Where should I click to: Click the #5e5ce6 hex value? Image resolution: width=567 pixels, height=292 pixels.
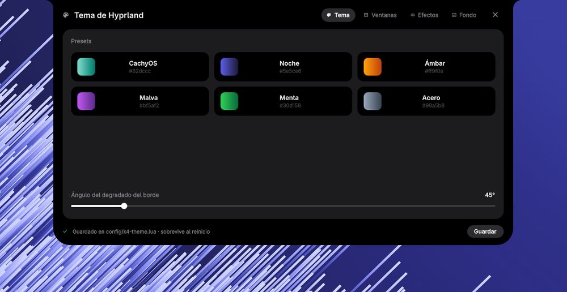tap(290, 71)
